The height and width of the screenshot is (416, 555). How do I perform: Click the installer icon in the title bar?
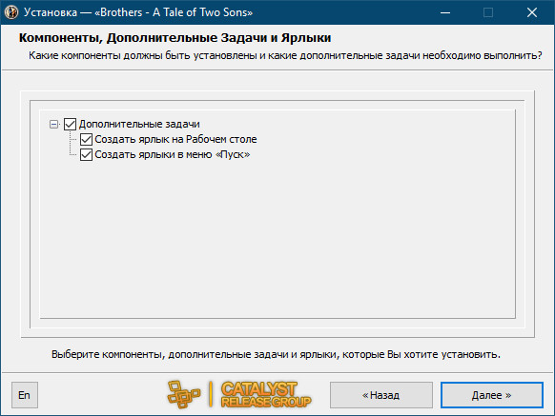pyautogui.click(x=11, y=12)
